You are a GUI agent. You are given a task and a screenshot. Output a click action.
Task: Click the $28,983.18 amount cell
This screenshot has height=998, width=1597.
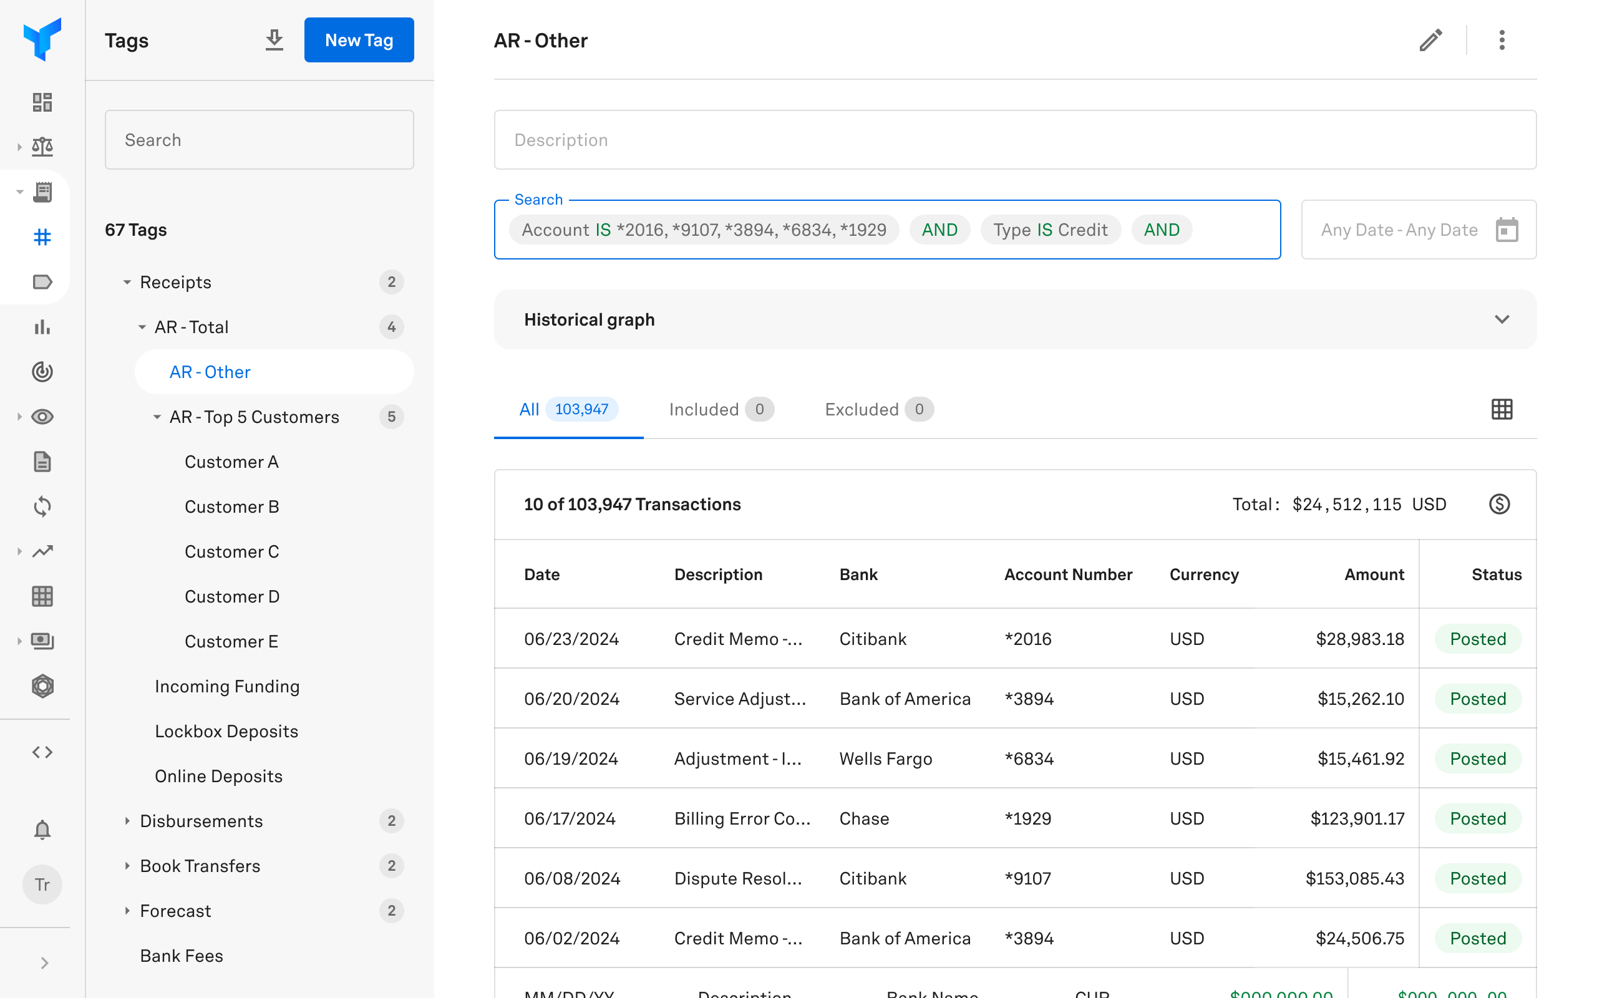(x=1359, y=638)
